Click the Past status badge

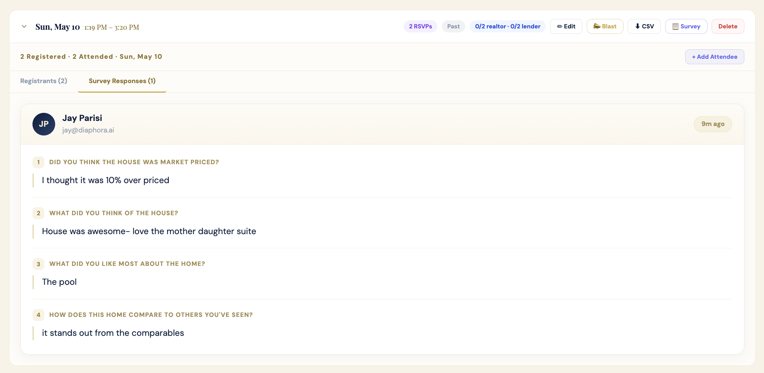453,26
